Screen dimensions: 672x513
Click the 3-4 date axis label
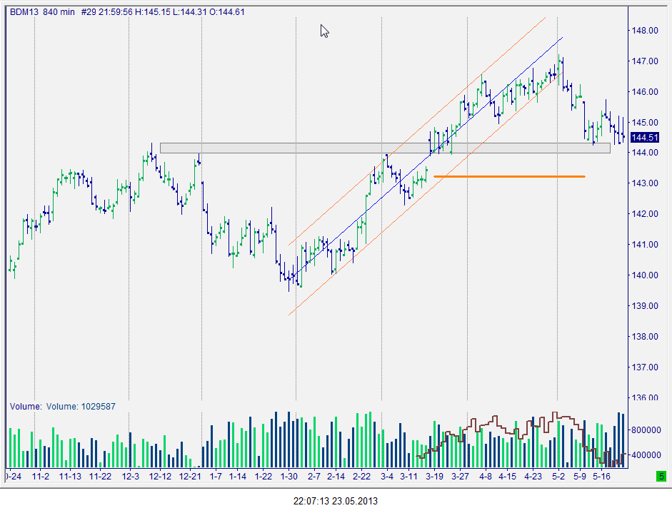[x=387, y=476]
